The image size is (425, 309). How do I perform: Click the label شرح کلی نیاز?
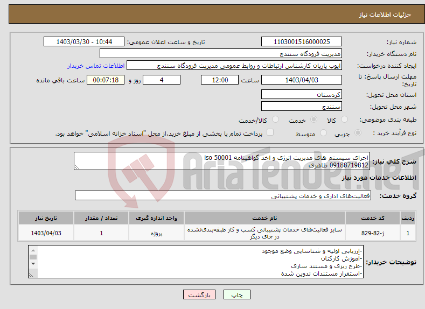pos(394,161)
